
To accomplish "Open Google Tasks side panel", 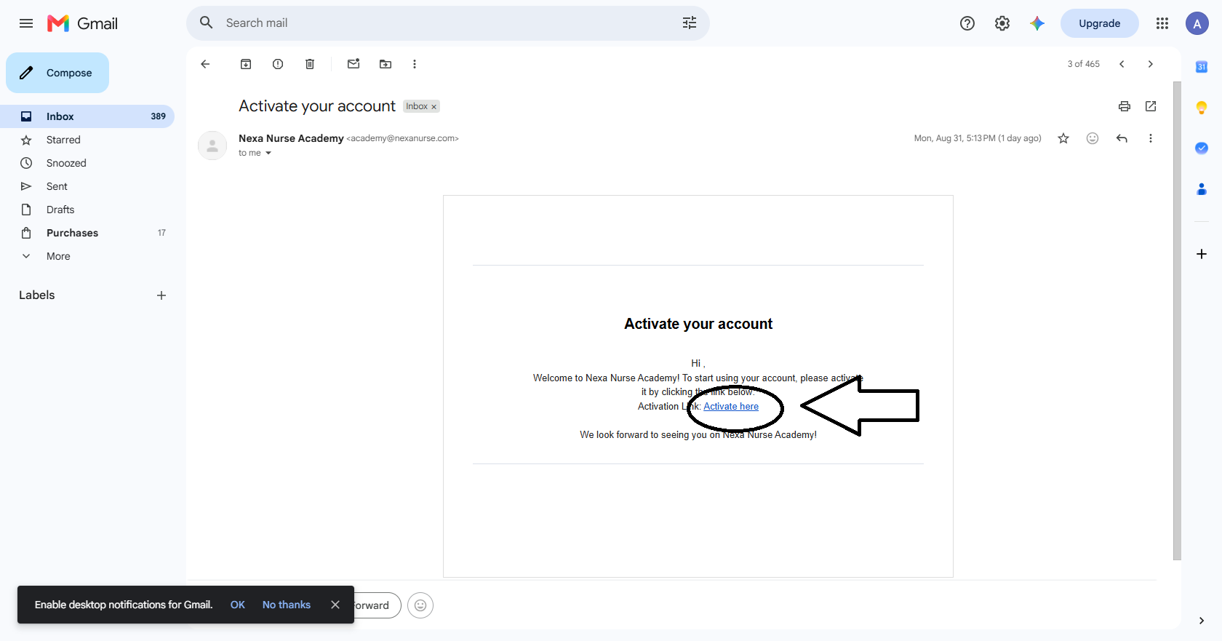I will (x=1202, y=148).
